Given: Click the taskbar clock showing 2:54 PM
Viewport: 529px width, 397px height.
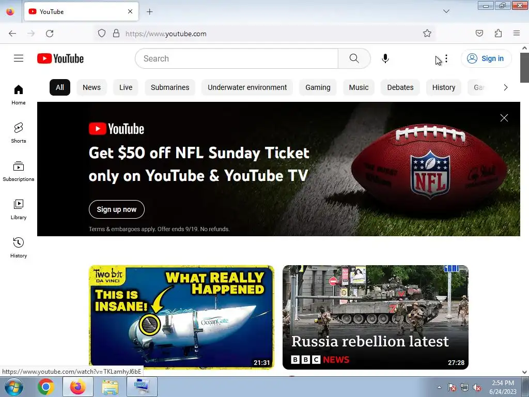Looking at the screenshot, I should coord(503,387).
